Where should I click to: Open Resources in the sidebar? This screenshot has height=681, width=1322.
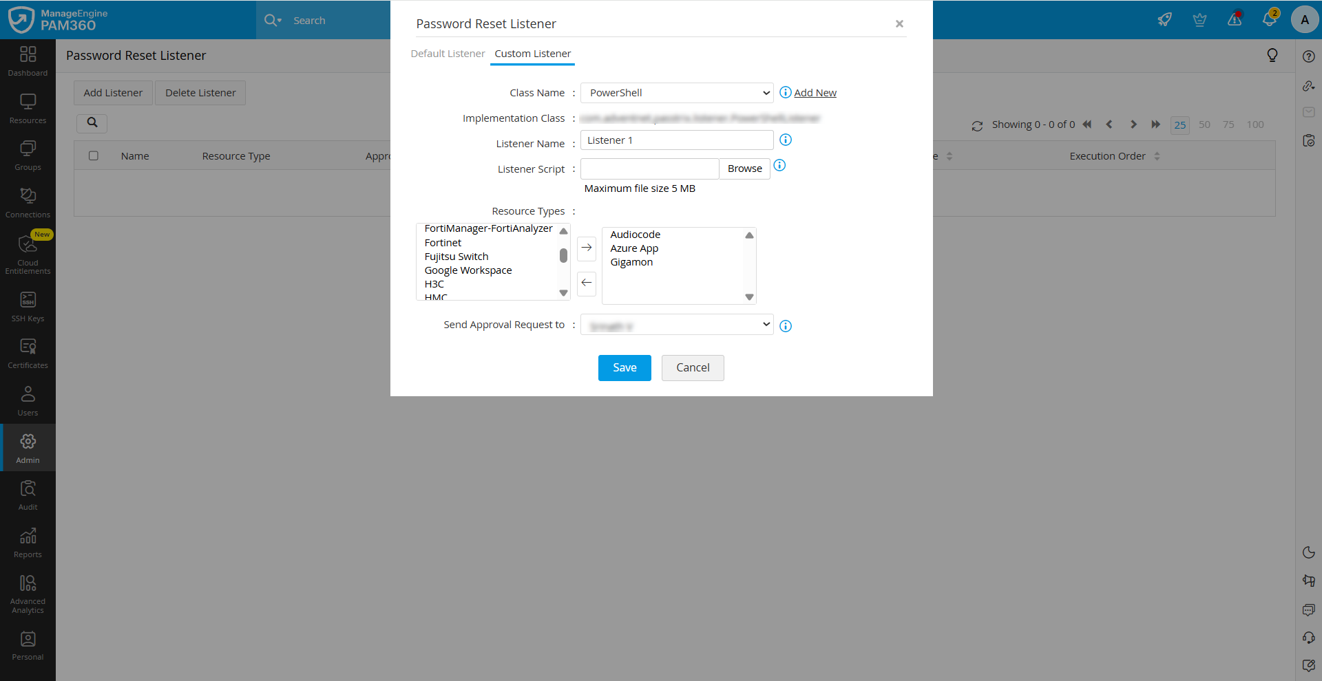click(x=28, y=109)
